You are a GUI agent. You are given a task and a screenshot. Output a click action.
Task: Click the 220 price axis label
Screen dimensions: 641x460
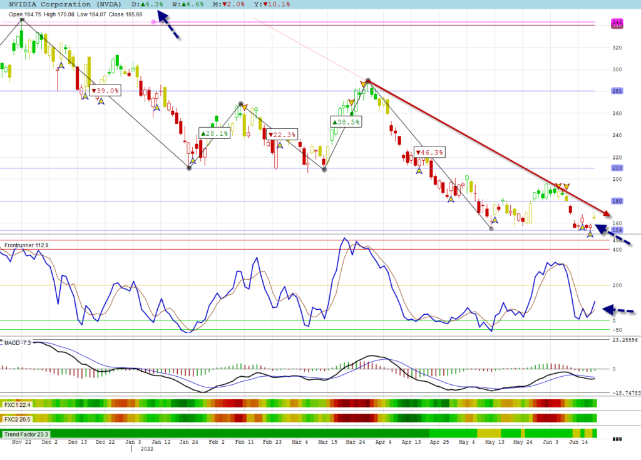click(x=617, y=158)
